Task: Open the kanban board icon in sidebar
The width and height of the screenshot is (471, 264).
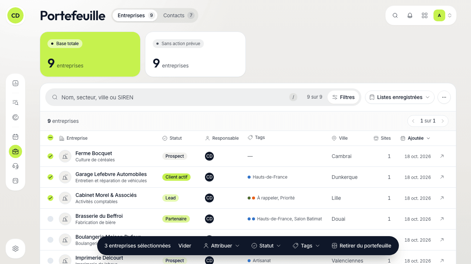Action: click(x=15, y=181)
